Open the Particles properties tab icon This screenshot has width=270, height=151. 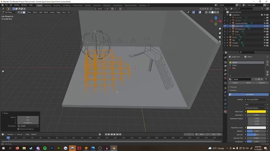tap(225, 96)
